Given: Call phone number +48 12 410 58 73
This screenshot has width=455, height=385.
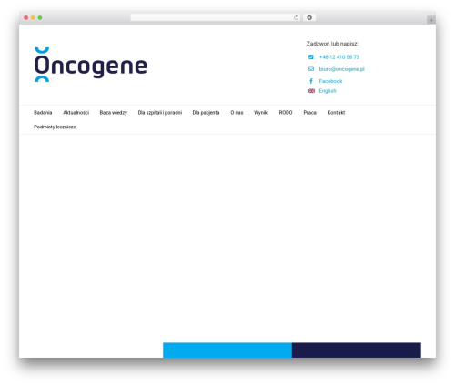Looking at the screenshot, I should point(339,57).
